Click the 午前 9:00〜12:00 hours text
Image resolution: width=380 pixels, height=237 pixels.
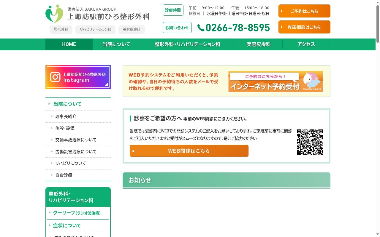(x=206, y=8)
